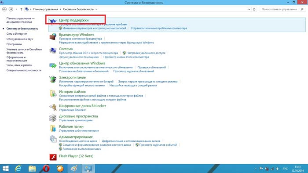Open Проверка обновлений link

(x=152, y=67)
